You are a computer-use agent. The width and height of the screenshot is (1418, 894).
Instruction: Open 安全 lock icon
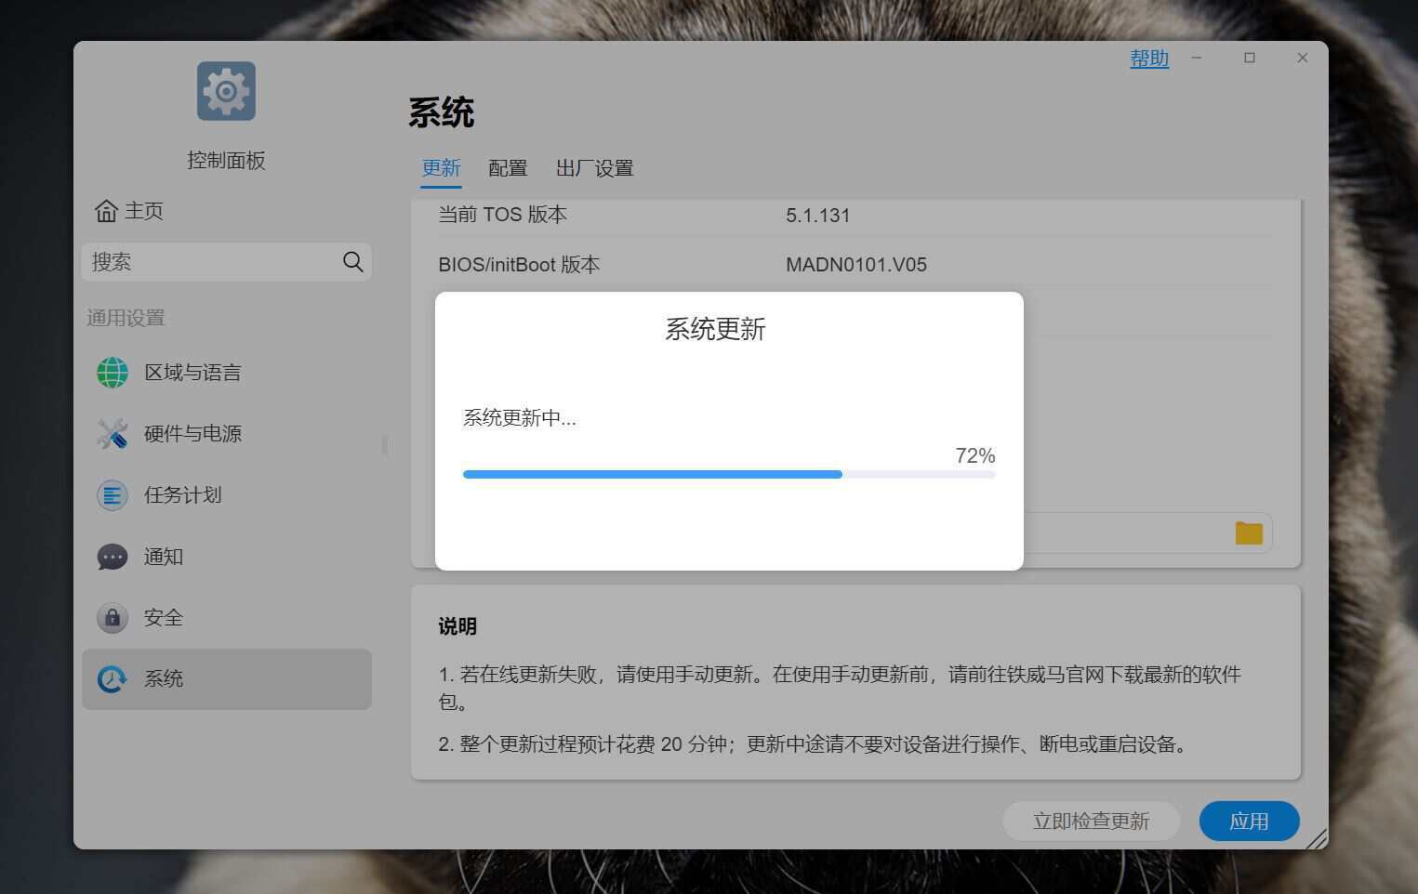113,618
